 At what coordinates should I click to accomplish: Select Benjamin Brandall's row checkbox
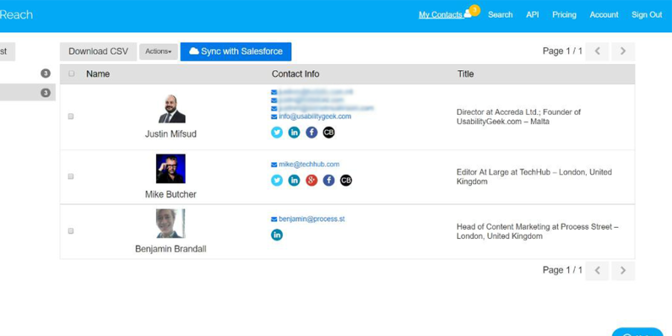coord(71,231)
